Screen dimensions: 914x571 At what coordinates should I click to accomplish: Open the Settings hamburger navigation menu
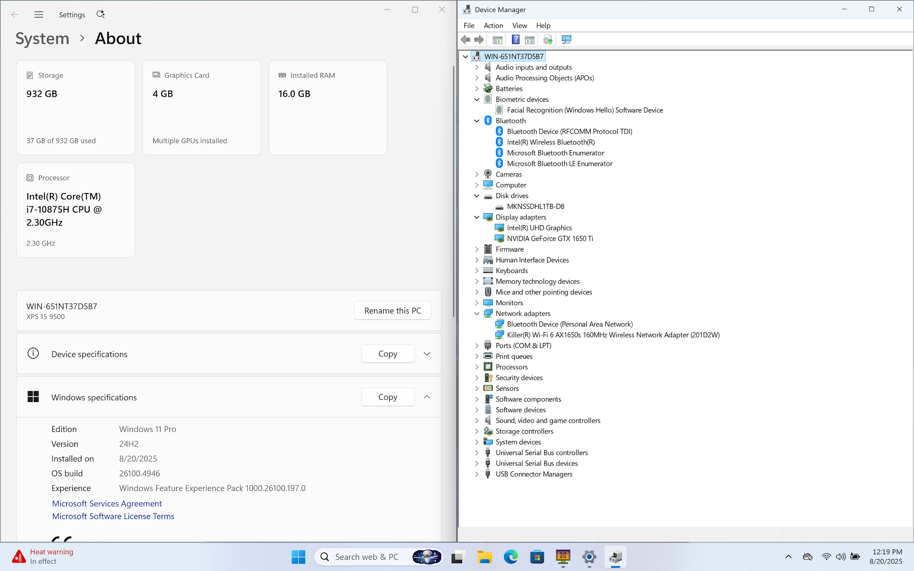tap(39, 15)
